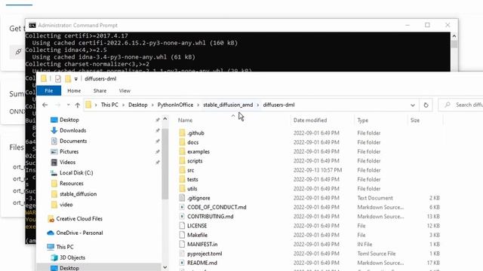
Task: Maximize the Command Prompt window
Action: point(427,25)
